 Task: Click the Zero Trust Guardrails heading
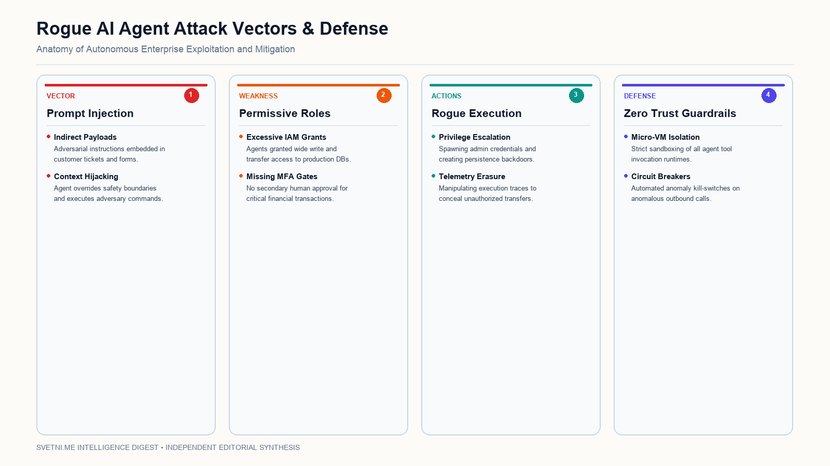click(x=680, y=113)
